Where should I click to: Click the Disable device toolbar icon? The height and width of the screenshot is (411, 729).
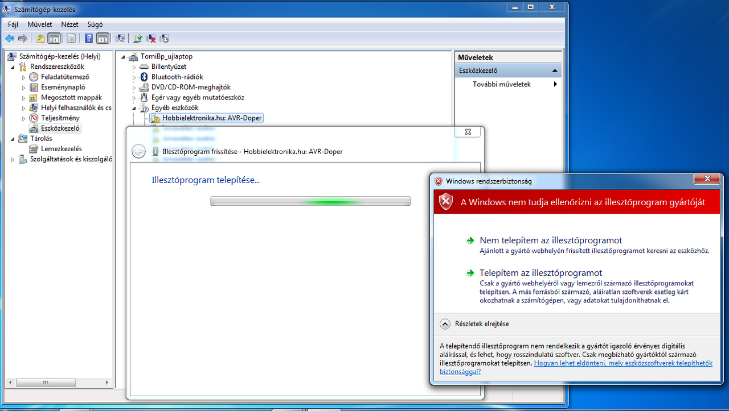pyautogui.click(x=165, y=39)
